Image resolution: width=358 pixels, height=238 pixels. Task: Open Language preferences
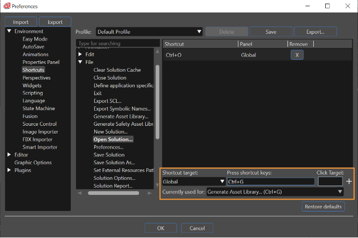34,101
